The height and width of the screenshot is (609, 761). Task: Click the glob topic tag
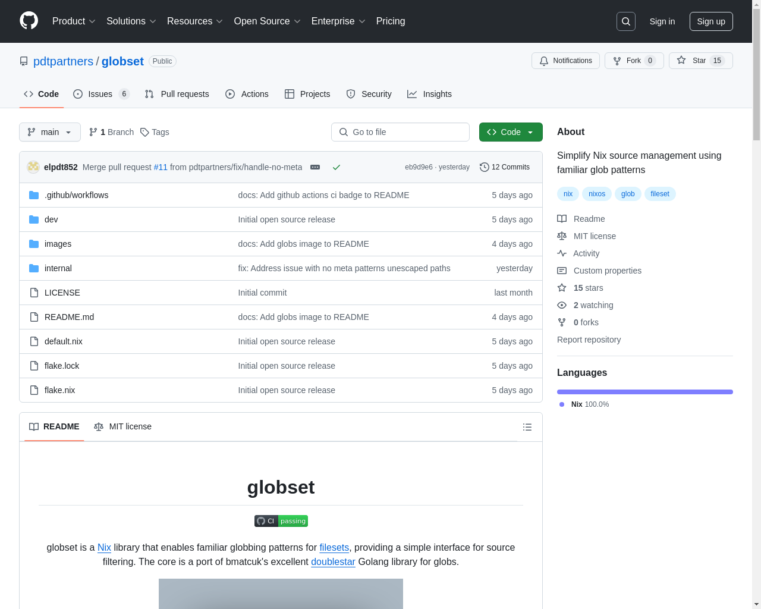coord(628,194)
